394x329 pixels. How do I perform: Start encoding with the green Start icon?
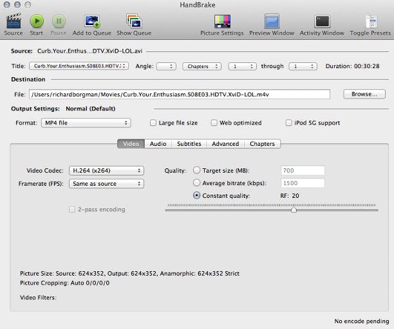[x=37, y=21]
